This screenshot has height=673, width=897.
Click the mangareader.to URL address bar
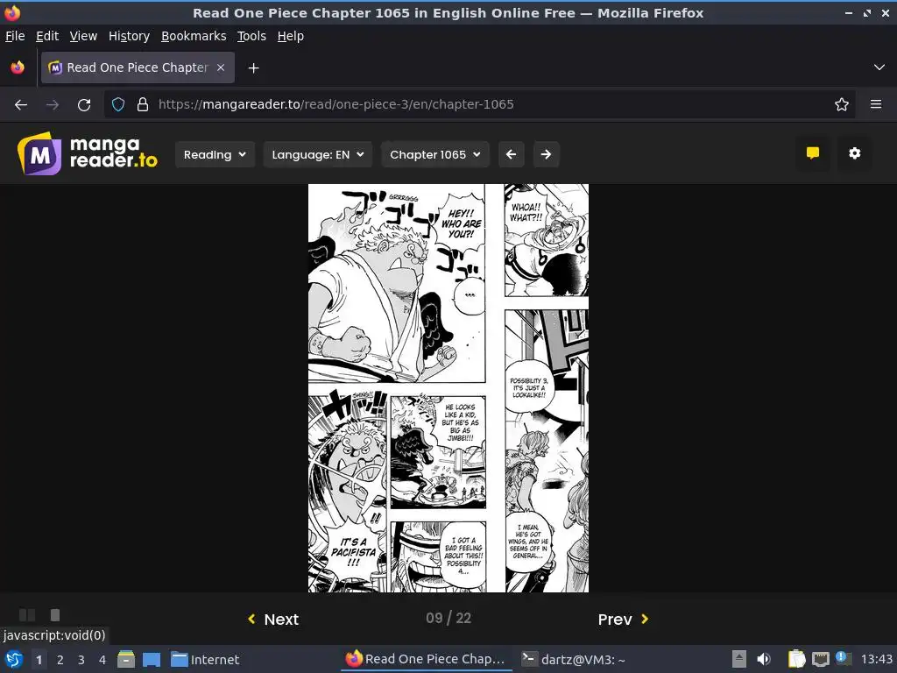481,104
